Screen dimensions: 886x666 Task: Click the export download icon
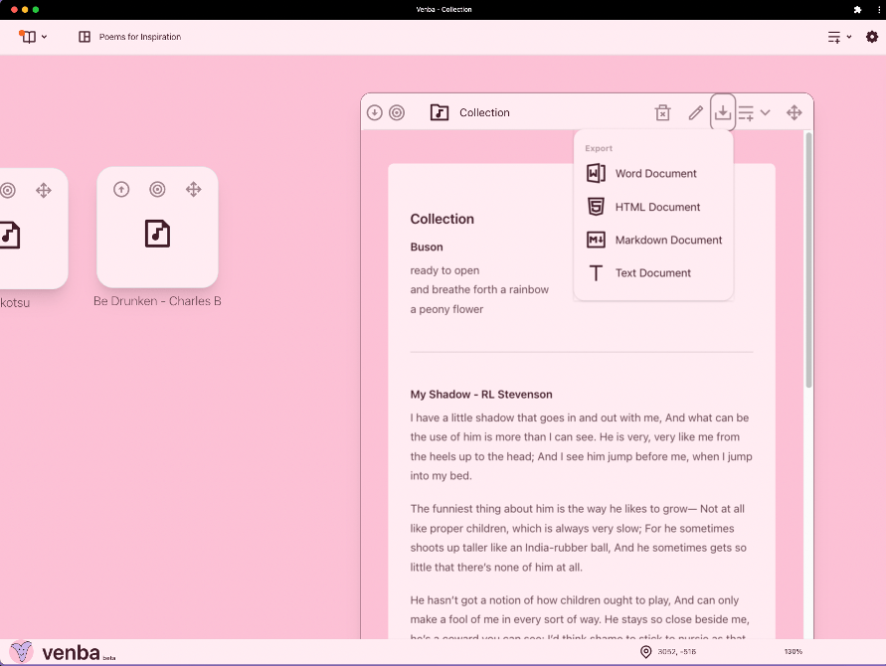tap(723, 112)
